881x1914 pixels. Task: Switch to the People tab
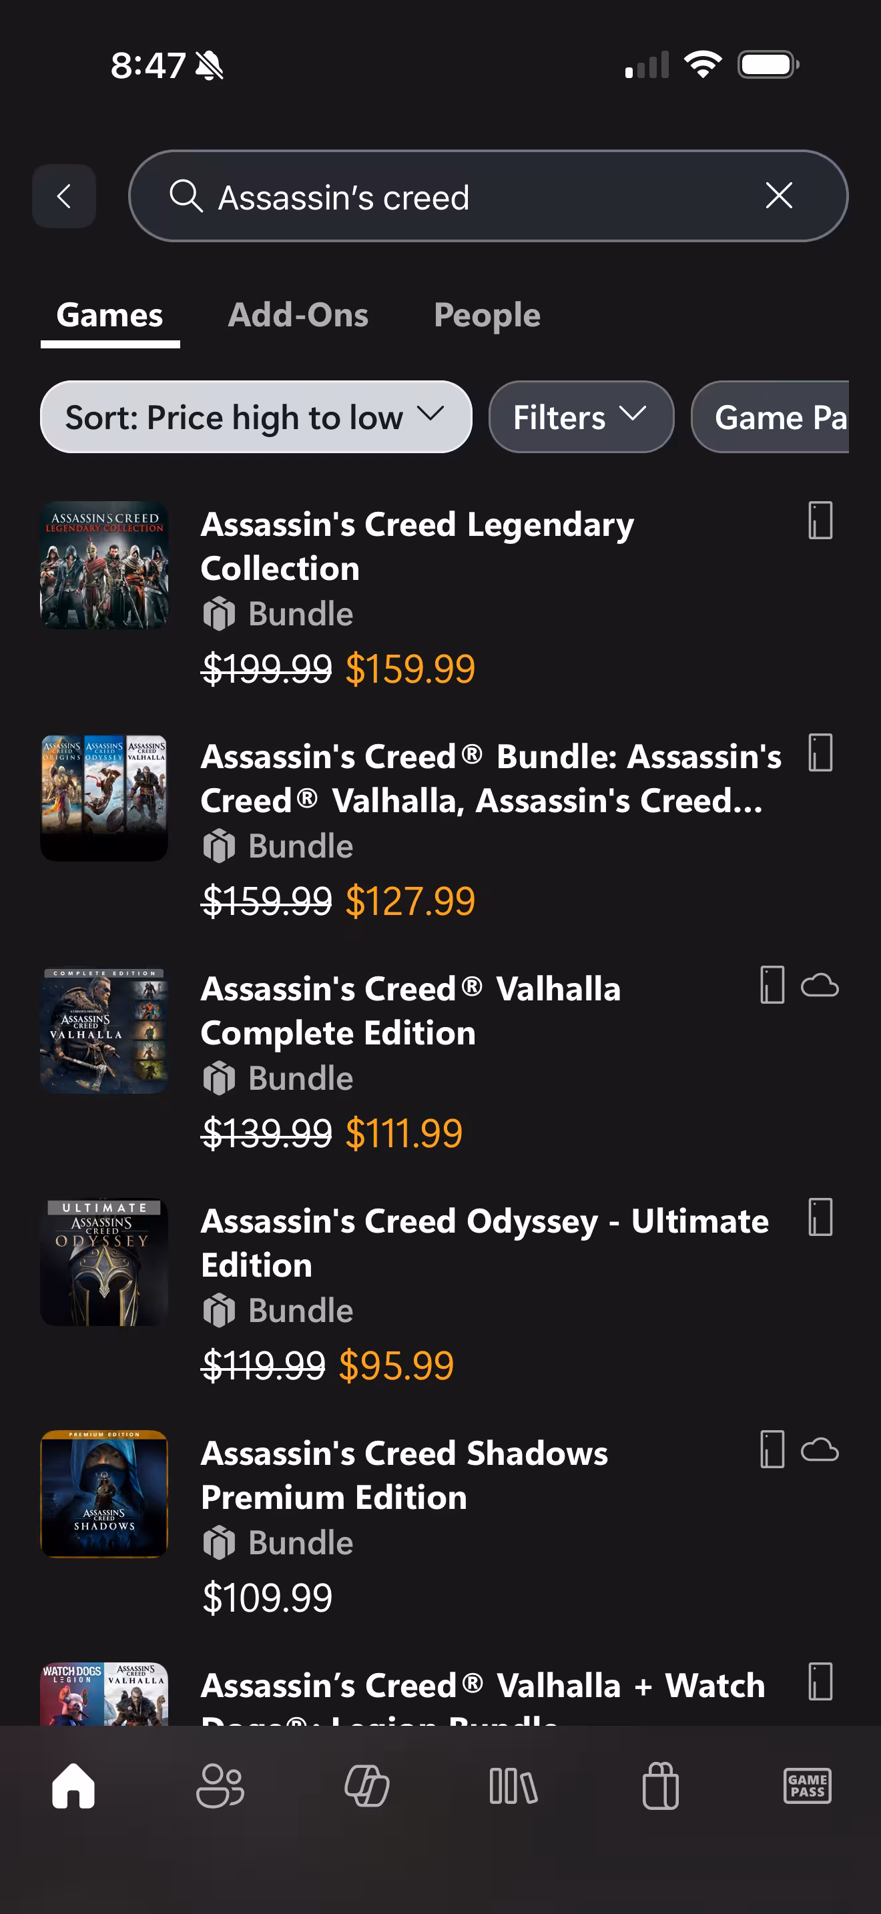click(487, 316)
